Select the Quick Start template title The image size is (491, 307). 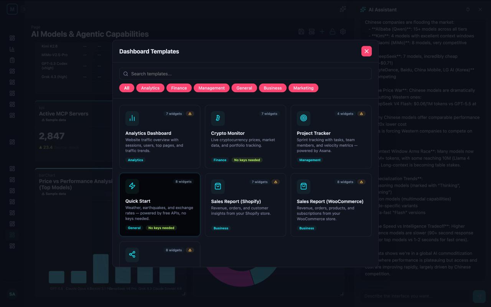(138, 201)
